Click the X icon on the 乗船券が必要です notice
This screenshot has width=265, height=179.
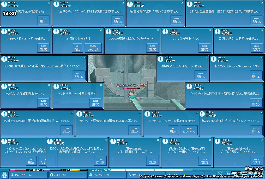(84, 57)
